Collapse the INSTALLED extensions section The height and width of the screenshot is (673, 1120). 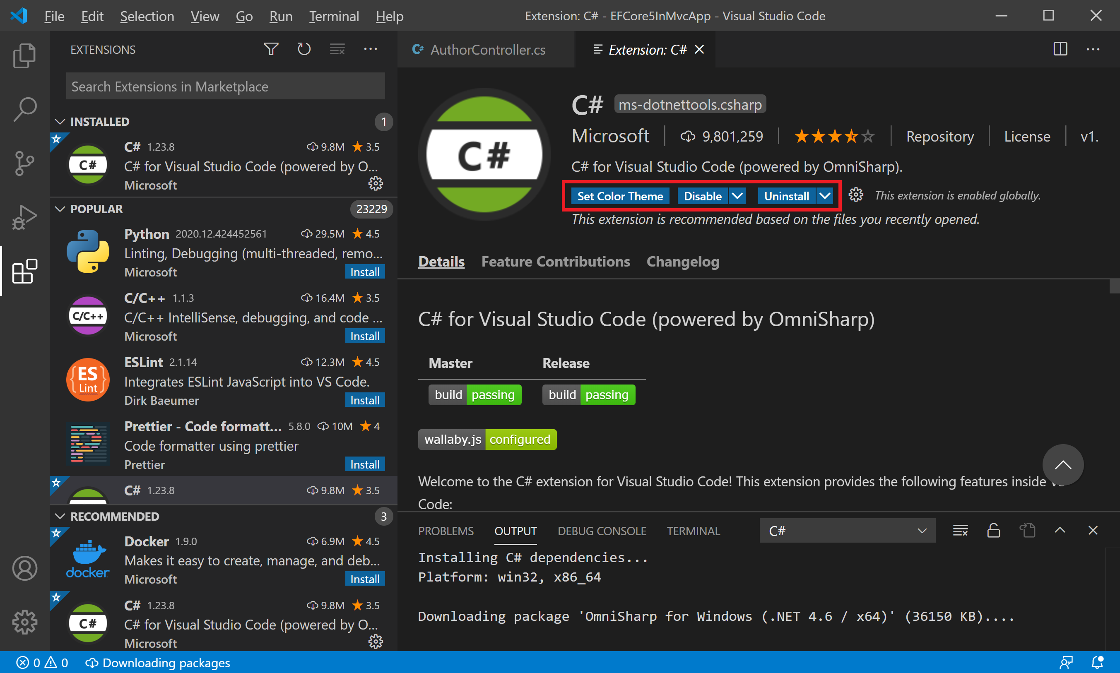click(x=60, y=122)
